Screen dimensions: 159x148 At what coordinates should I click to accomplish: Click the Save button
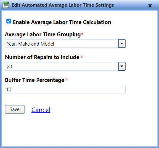point(14,109)
